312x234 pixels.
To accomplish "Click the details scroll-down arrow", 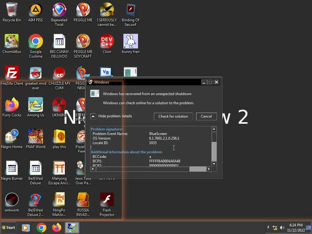I will coord(214,164).
